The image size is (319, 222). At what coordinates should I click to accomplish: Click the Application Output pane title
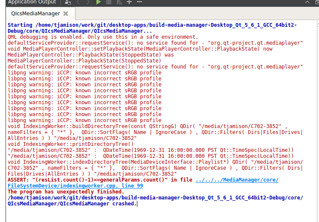click(32, 2)
